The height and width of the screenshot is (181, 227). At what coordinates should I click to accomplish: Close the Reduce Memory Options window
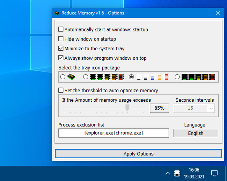point(218,13)
